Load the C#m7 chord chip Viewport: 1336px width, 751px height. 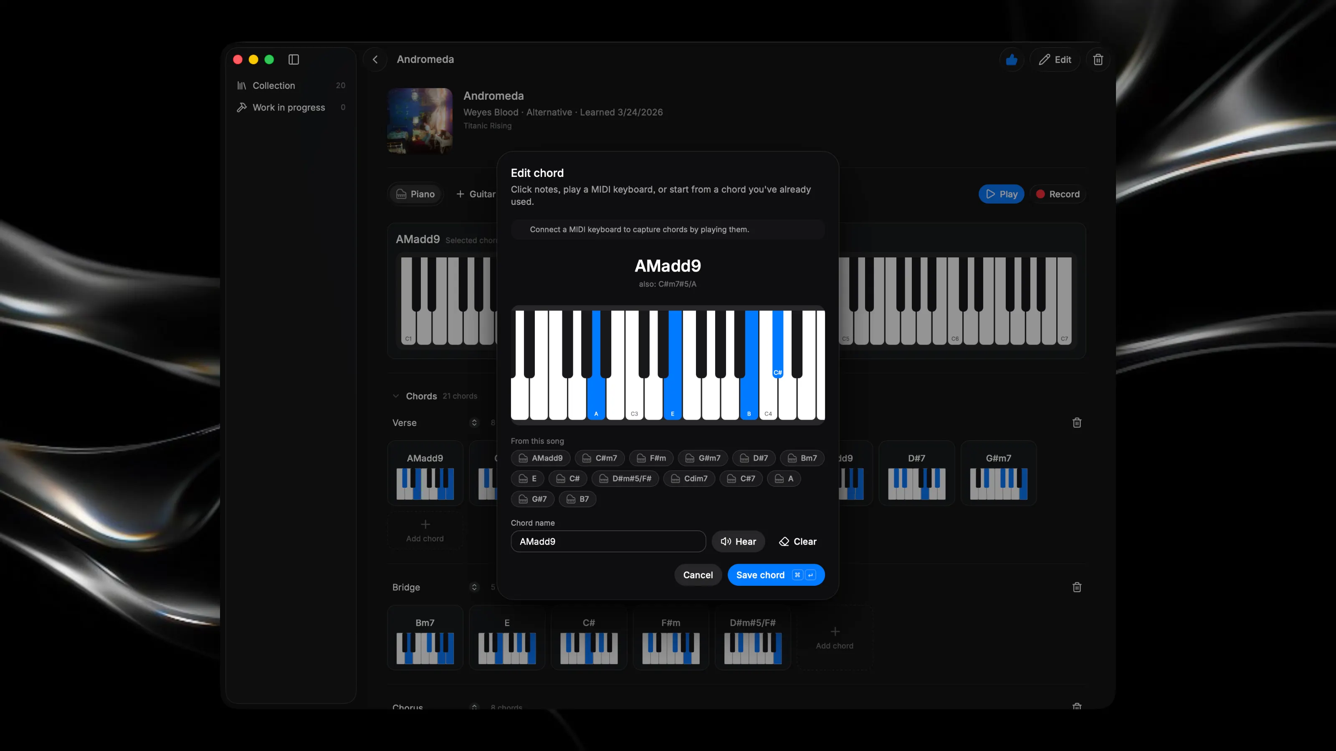[600, 458]
